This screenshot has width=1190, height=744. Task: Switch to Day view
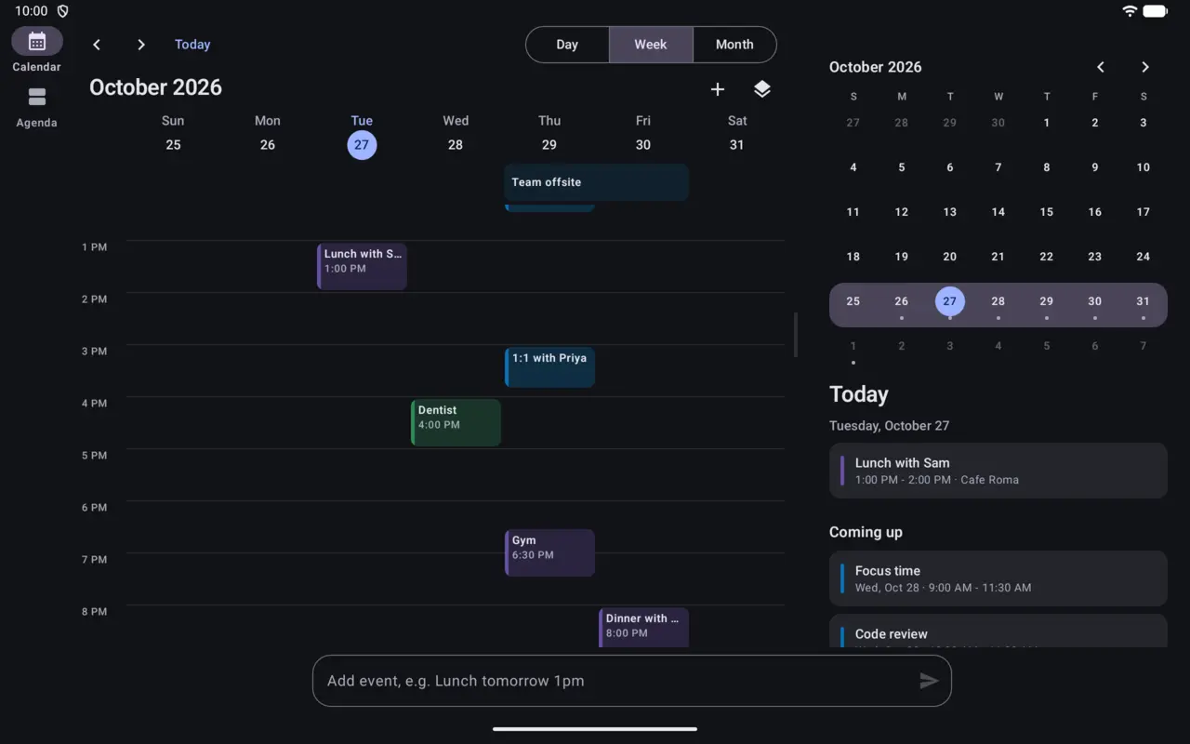coord(567,45)
